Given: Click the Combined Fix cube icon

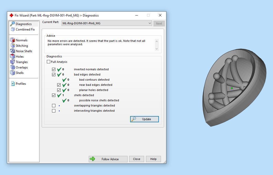Looking at the screenshot, I should point(13,29).
